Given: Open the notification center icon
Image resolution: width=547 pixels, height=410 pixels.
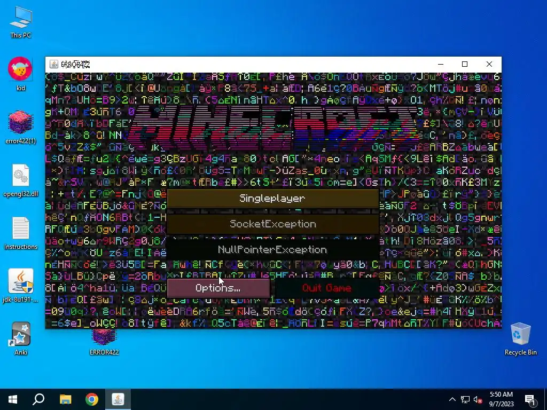Looking at the screenshot, I should (x=530, y=399).
